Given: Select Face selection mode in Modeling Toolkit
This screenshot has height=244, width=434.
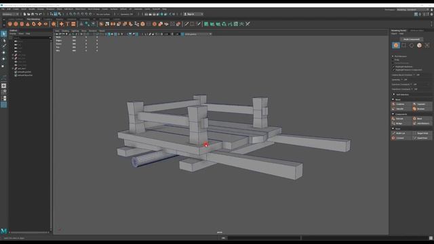Looking at the screenshot, I should pyautogui.click(x=419, y=45).
